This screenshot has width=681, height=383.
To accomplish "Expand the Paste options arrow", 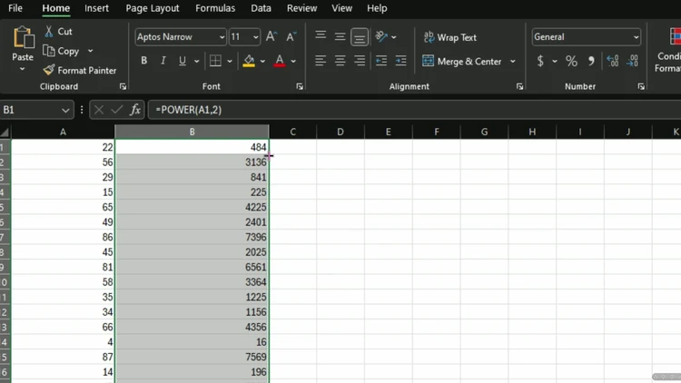I will tap(22, 69).
